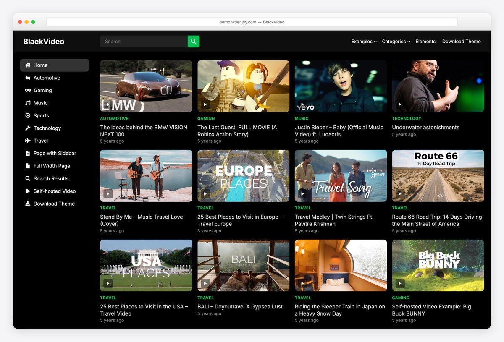The height and width of the screenshot is (342, 504).
Task: Open the Elements menu item
Action: point(425,42)
